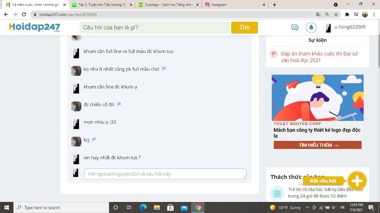This screenshot has height=213, width=380.
Task: Focus the 'Câu hỏi của bạn là gì?' search box
Action: (x=155, y=27)
